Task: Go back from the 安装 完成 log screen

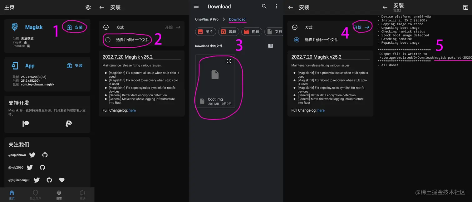Action: pyautogui.click(x=385, y=7)
